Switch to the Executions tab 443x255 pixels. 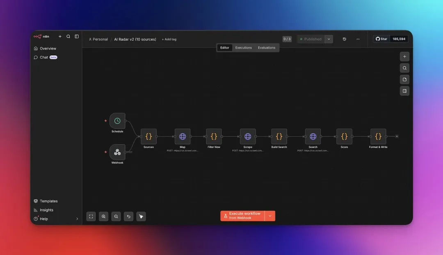coord(243,48)
